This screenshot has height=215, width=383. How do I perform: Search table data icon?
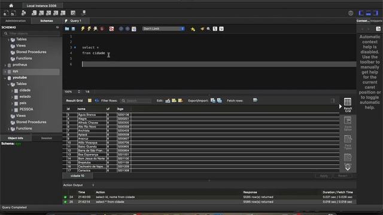(73, 13)
